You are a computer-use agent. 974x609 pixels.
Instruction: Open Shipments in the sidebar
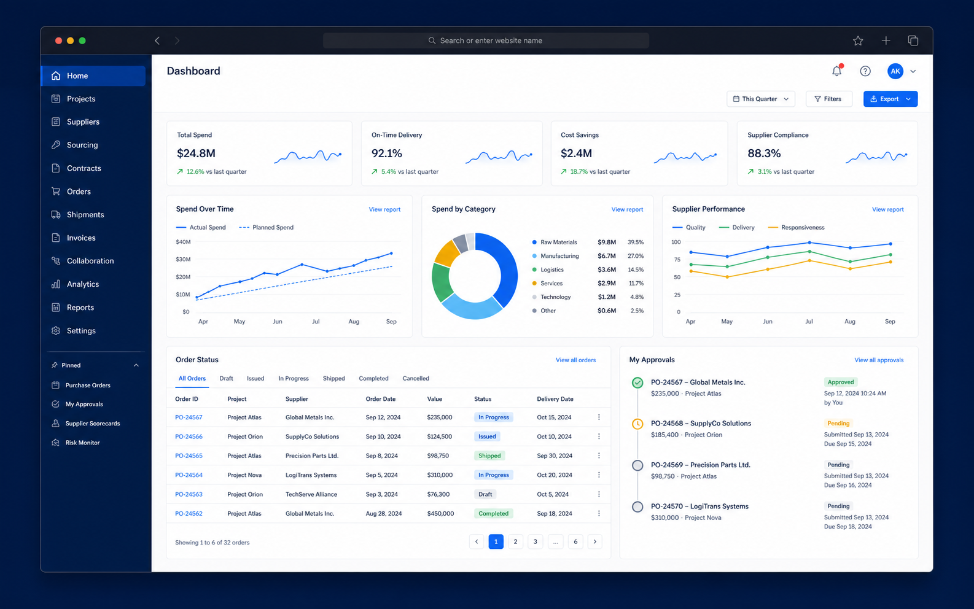(93, 214)
